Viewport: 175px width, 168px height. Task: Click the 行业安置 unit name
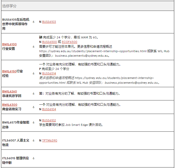pos(9,49)
